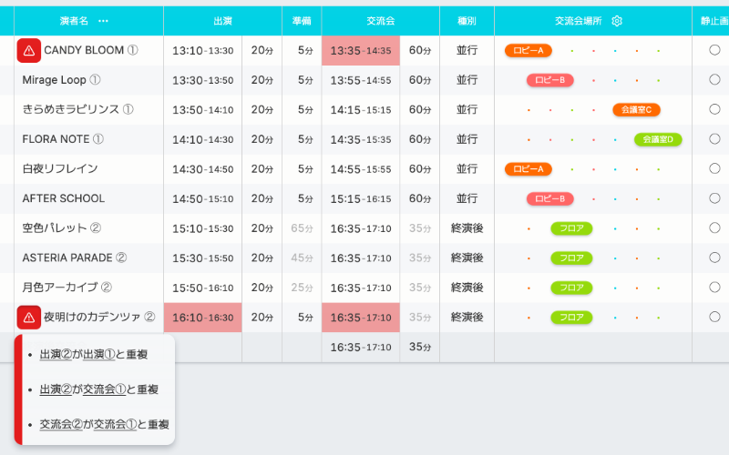Open the 出演②が交流会①と重複 warning link
Image resolution: width=729 pixels, height=455 pixels.
click(x=99, y=389)
